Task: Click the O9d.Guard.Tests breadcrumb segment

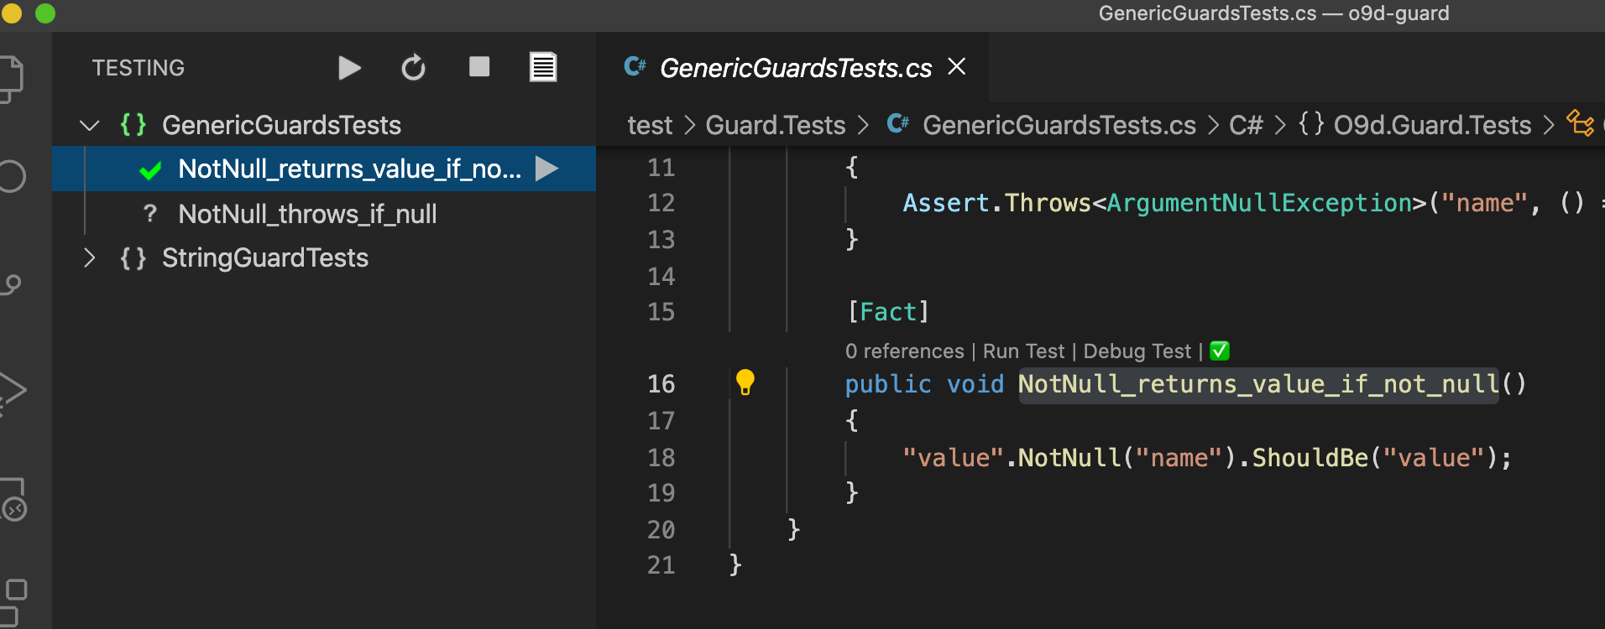Action: tap(1432, 125)
